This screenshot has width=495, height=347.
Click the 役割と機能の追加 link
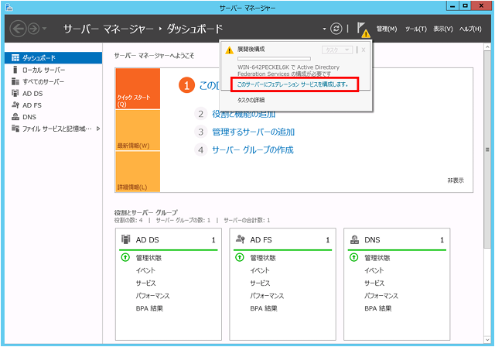tap(244, 114)
